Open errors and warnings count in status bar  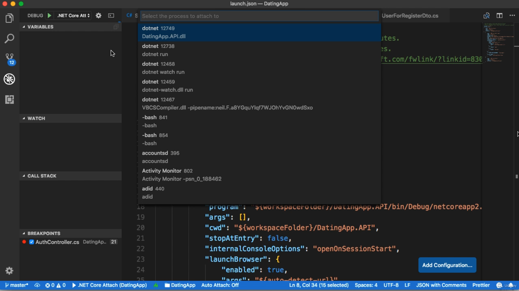tap(56, 285)
